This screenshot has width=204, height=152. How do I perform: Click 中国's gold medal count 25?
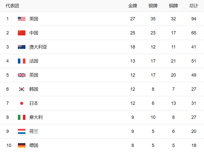[x=132, y=33]
